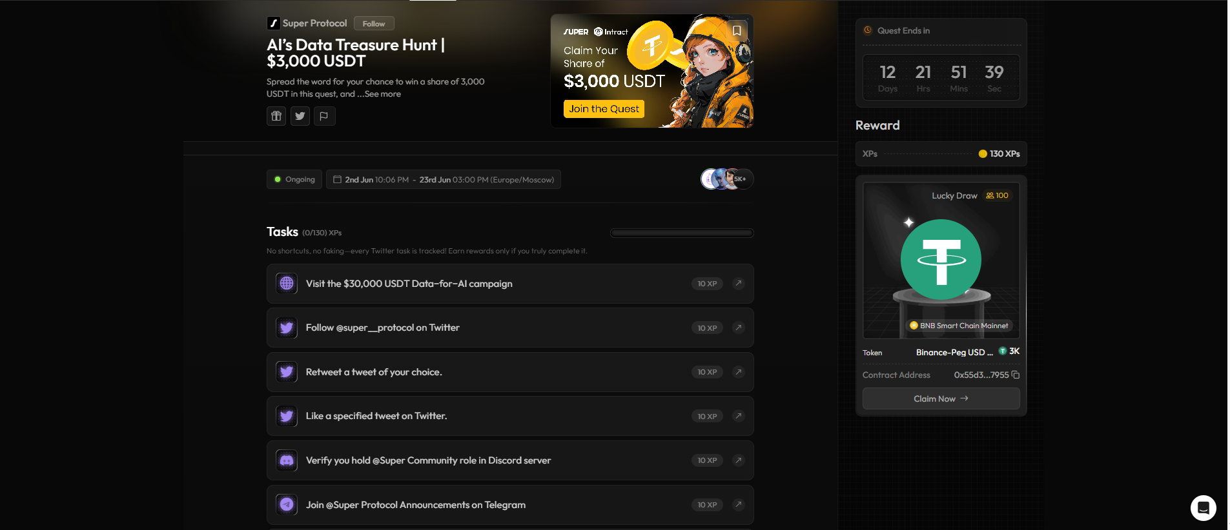Image resolution: width=1230 pixels, height=530 pixels.
Task: Click the globe icon of the Visit campaign task
Action: 287,284
